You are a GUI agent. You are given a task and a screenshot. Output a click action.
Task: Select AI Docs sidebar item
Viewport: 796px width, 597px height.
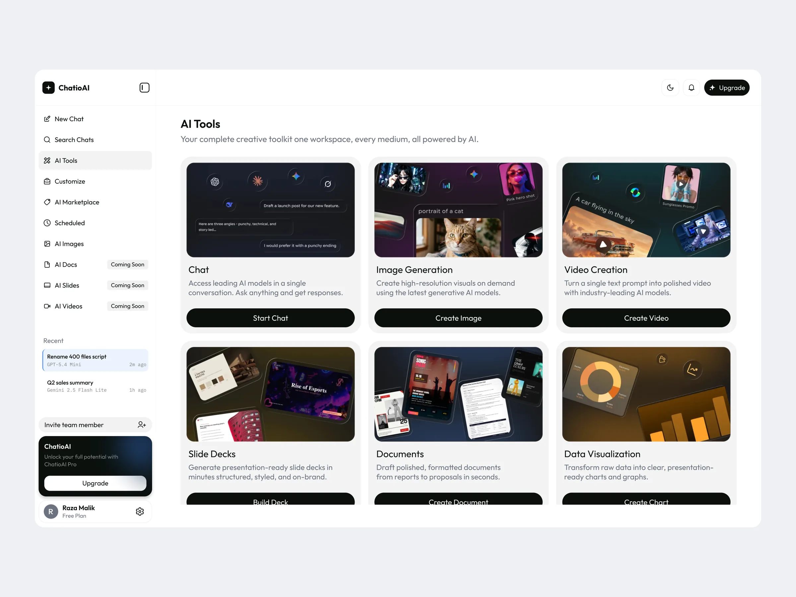pos(96,264)
